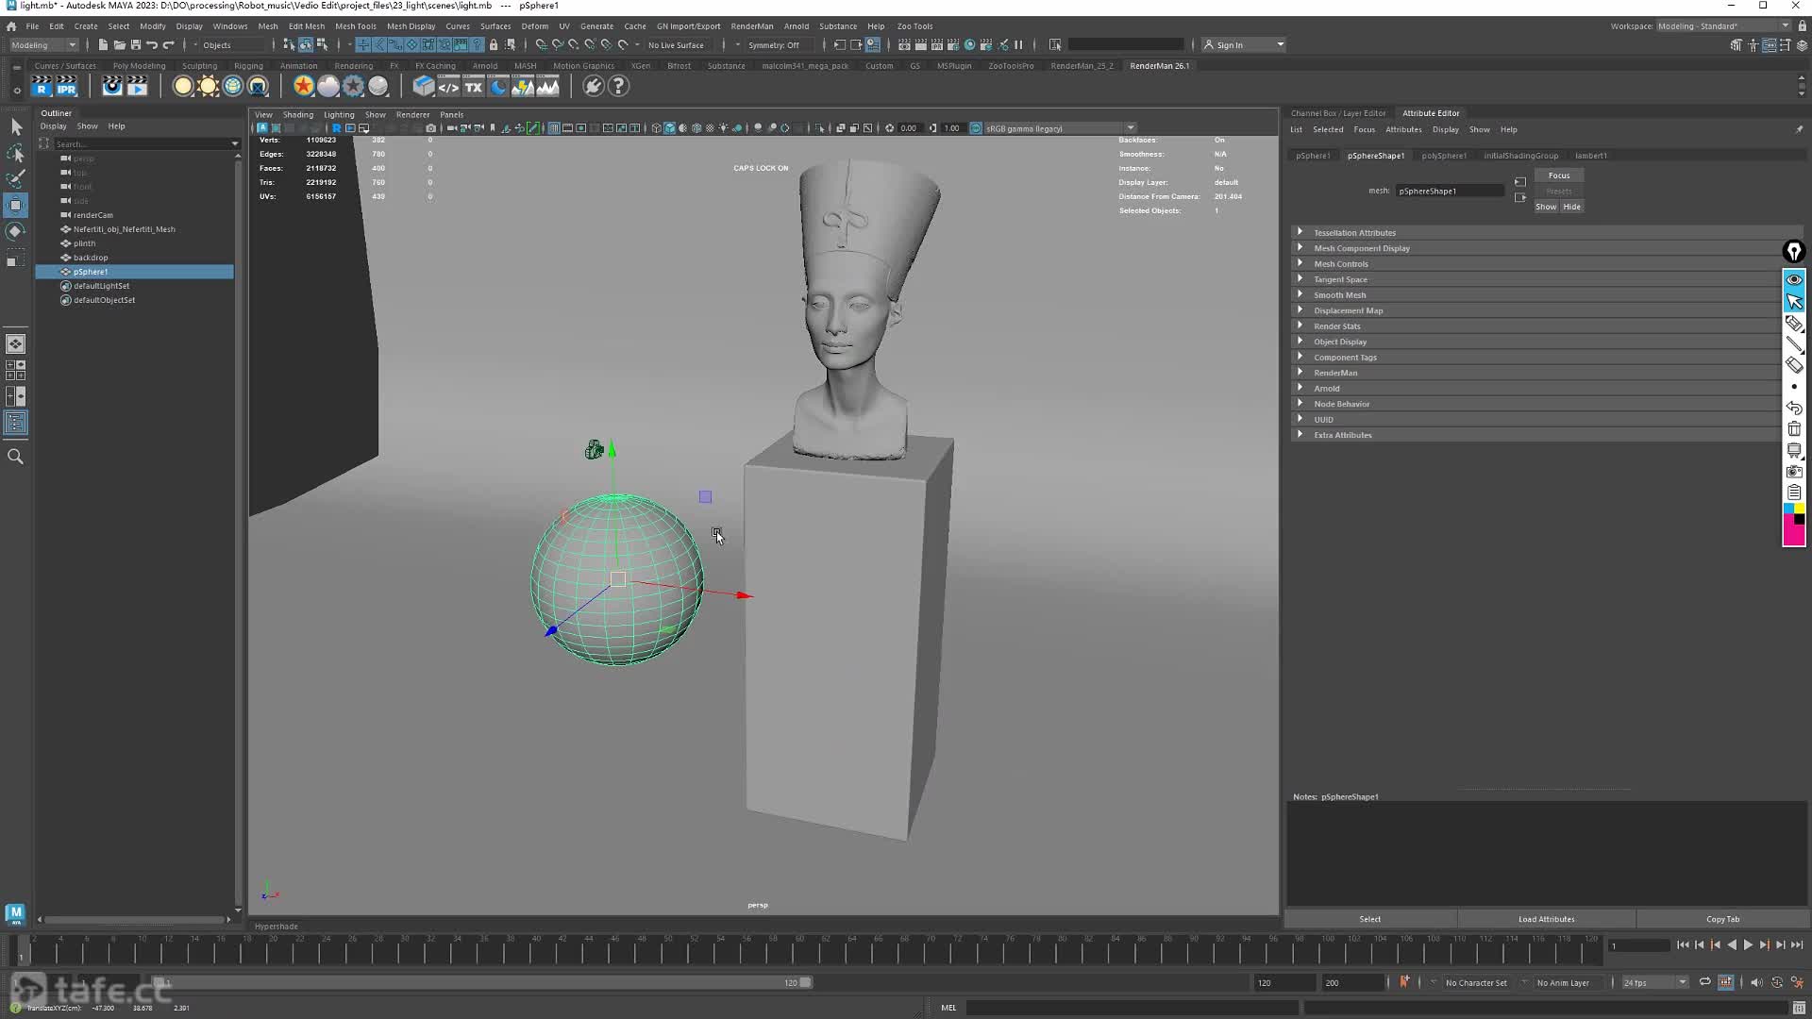This screenshot has width=1812, height=1019.
Task: Activate the Lasso select tool
Action: 16,153
